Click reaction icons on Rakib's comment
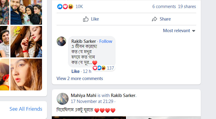The width and height of the screenshot is (216, 119). 99,68
